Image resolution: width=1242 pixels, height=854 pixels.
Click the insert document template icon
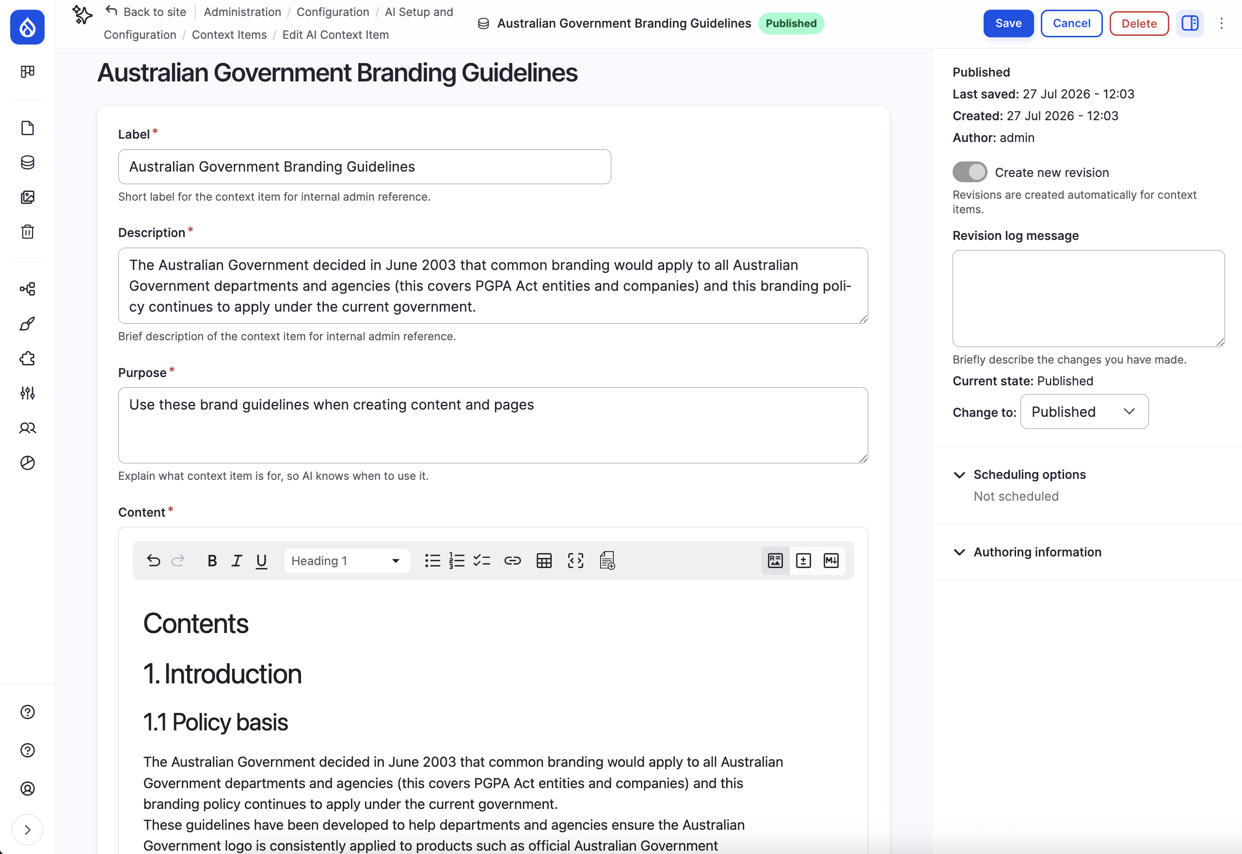click(x=607, y=560)
